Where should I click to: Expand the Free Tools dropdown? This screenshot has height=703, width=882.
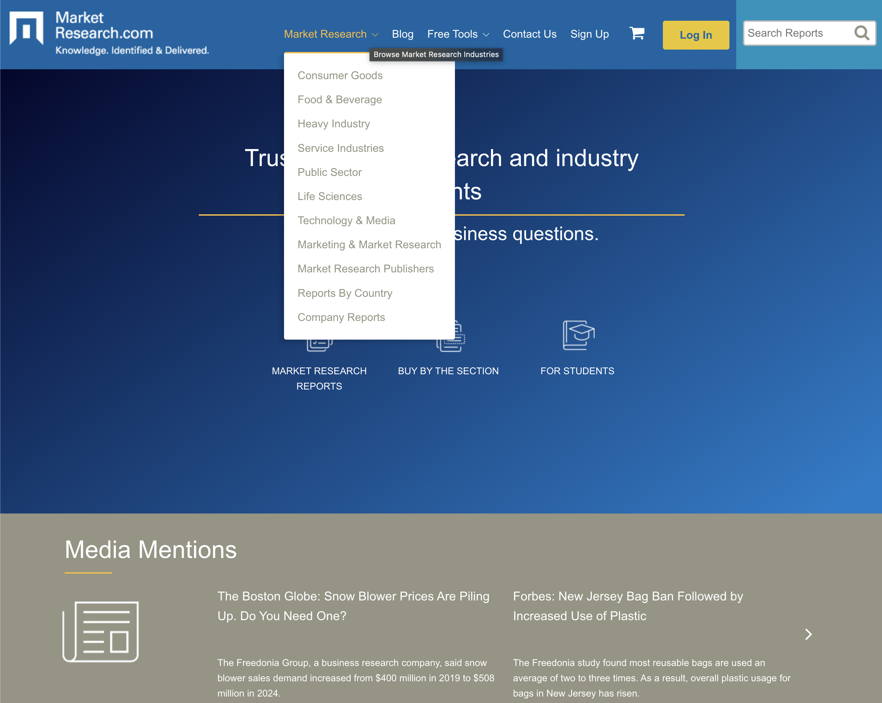pyautogui.click(x=458, y=34)
